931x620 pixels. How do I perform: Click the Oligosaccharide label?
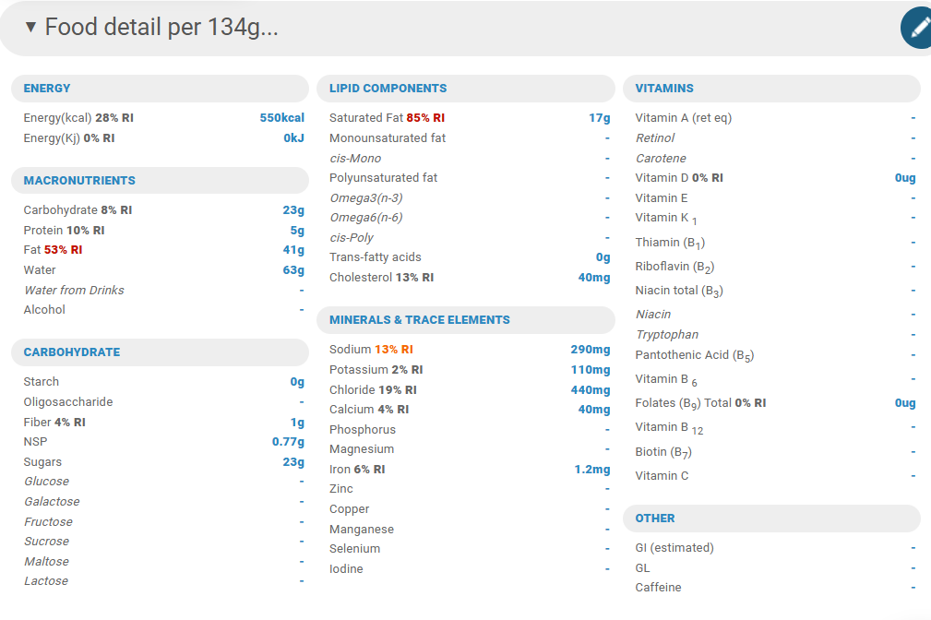click(x=68, y=402)
